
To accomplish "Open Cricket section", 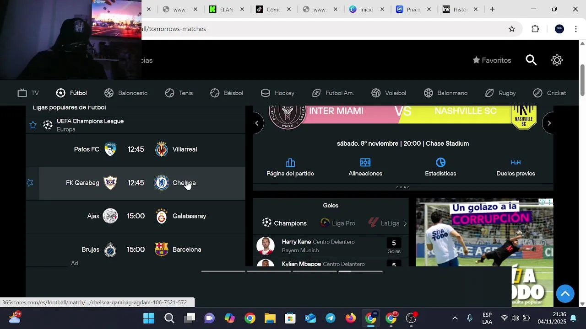I will point(549,93).
